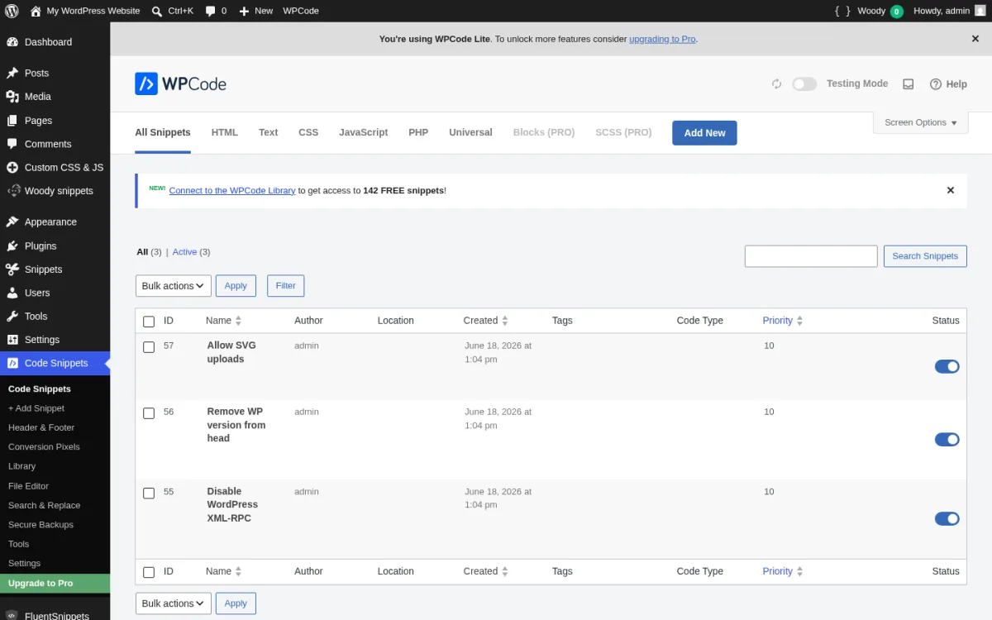Click the curly braces Woody icon
The image size is (992, 620).
pos(842,11)
